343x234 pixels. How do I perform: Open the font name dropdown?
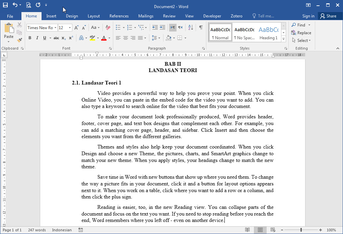(x=56, y=28)
